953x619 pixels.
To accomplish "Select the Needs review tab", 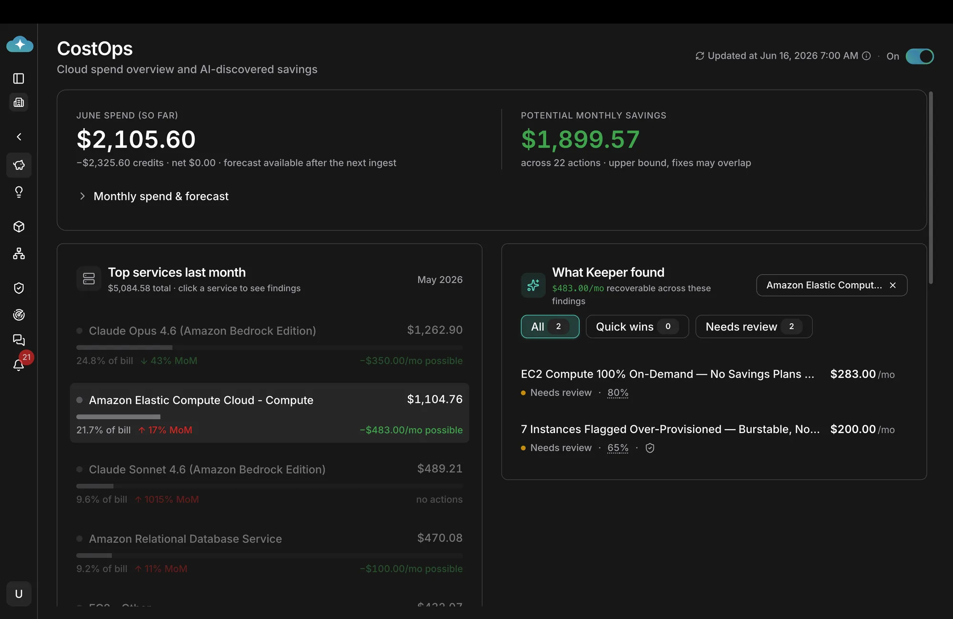I will pyautogui.click(x=753, y=327).
